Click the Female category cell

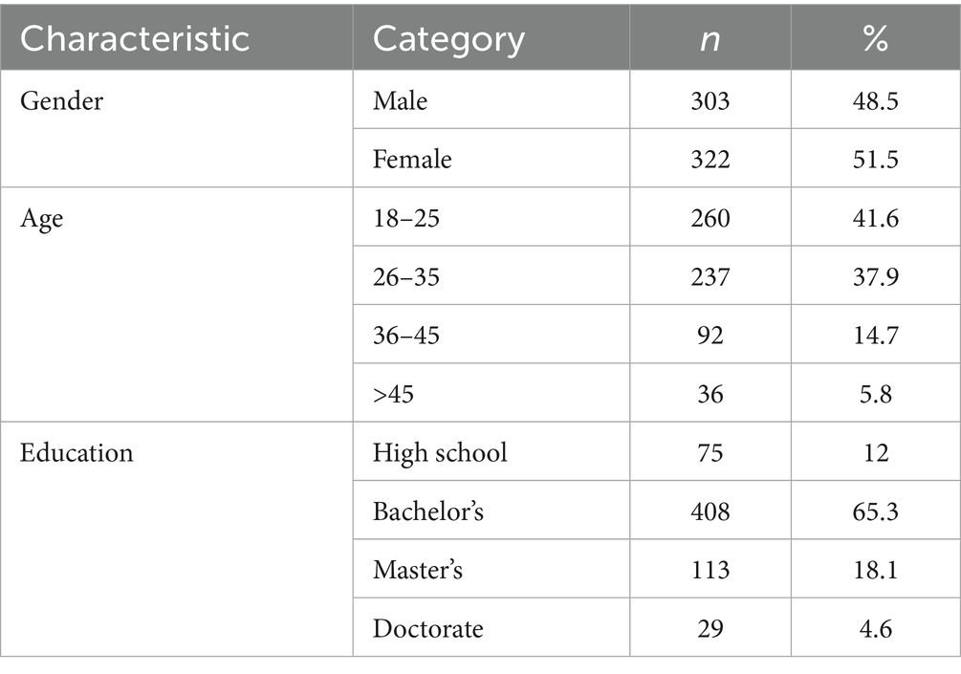412,160
